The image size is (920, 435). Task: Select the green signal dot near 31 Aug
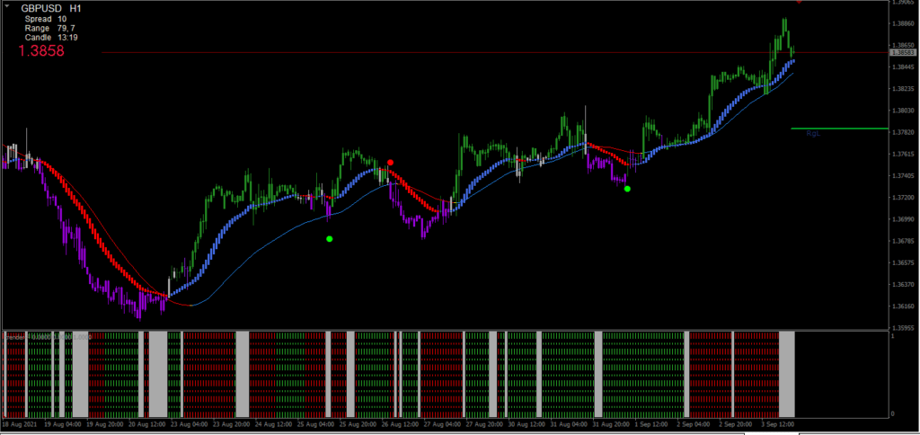pos(627,189)
